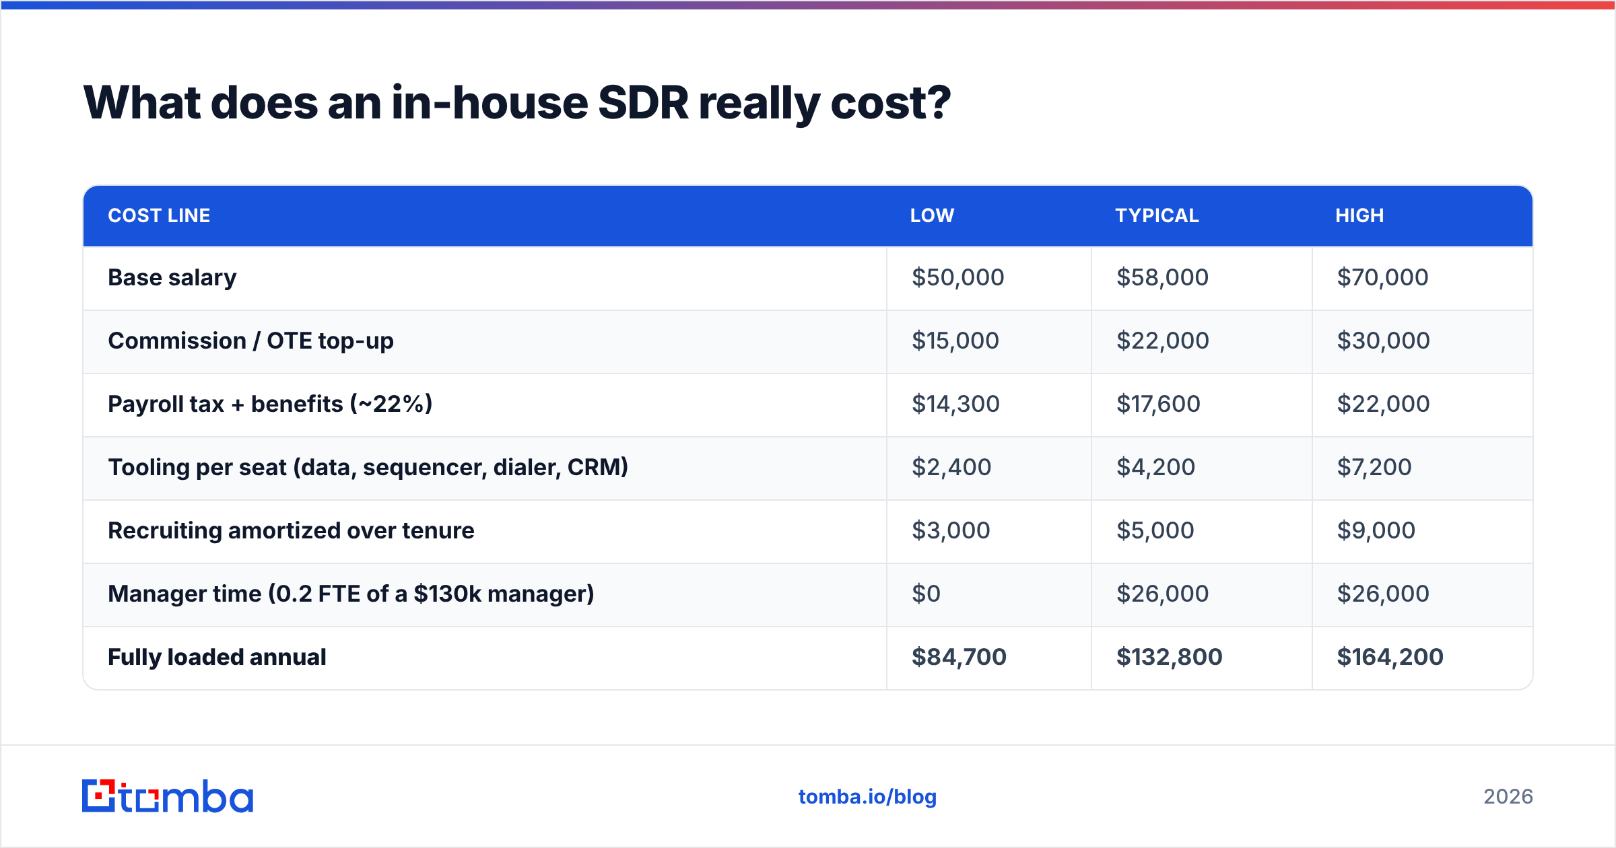Click the HIGH column header
The width and height of the screenshot is (1616, 848).
pyautogui.click(x=1359, y=215)
